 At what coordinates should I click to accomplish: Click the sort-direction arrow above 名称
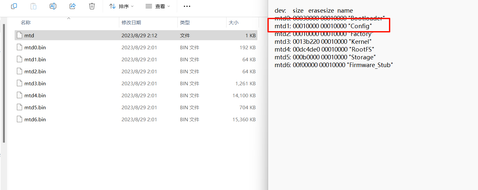click(x=69, y=18)
